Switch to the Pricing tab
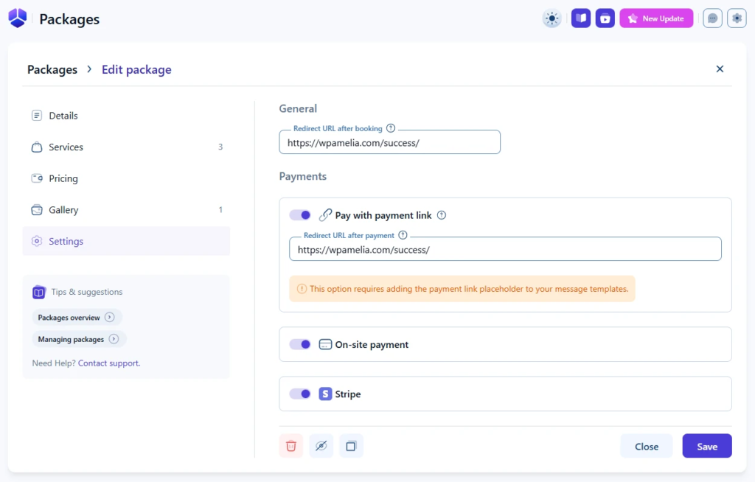Screen dimensions: 755x482 tap(63, 178)
